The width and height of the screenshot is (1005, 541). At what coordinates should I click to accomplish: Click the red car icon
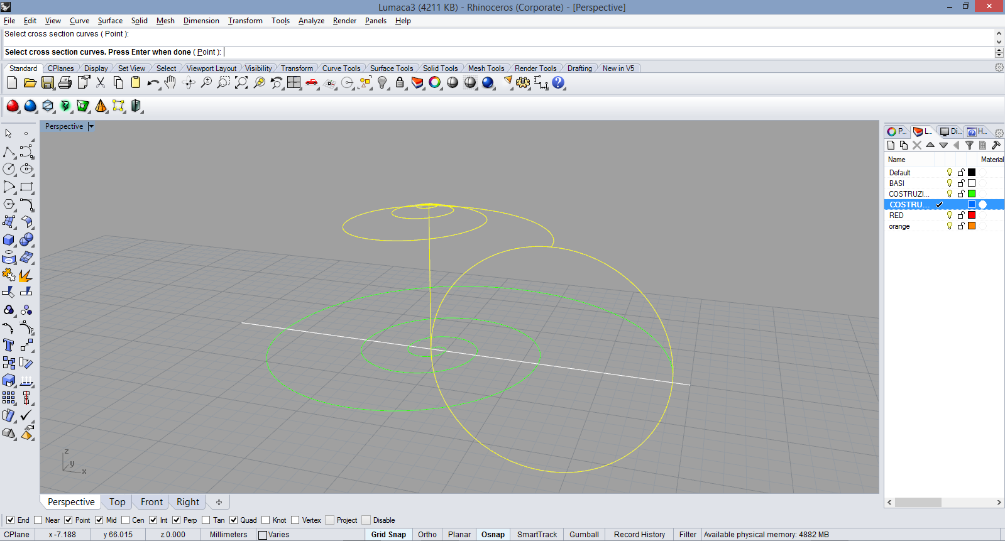pyautogui.click(x=312, y=82)
